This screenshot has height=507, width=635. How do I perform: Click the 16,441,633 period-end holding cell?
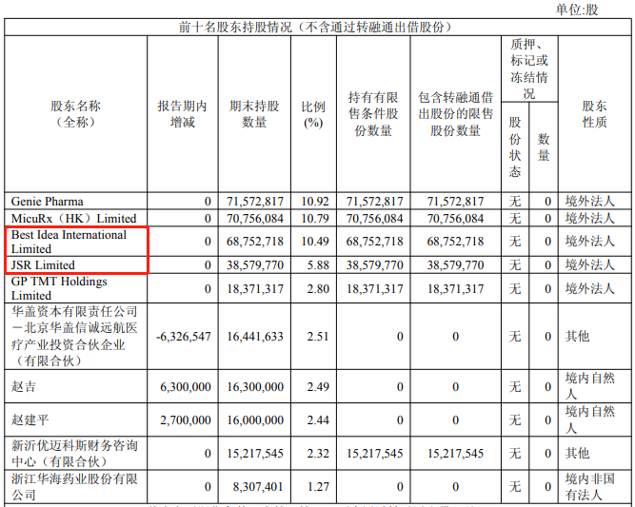click(254, 336)
